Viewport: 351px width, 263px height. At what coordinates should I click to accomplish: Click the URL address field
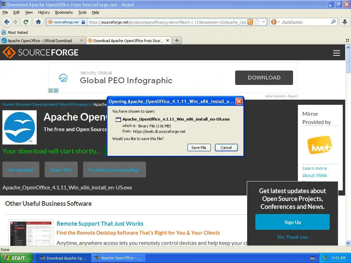point(167,22)
